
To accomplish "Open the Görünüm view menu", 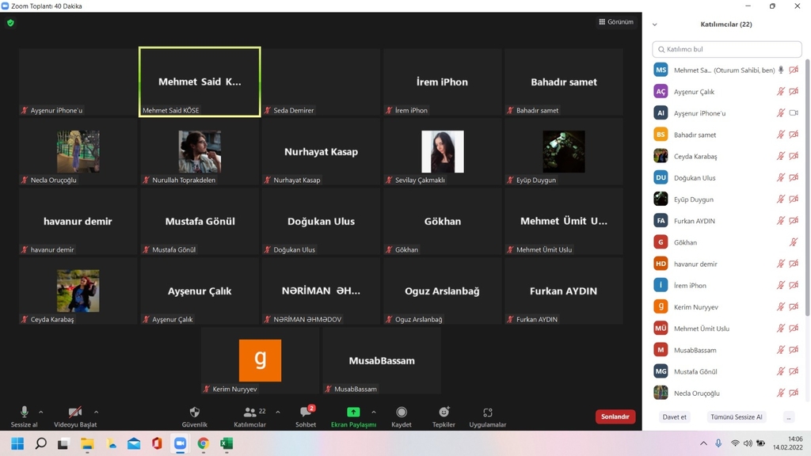I will pos(616,21).
